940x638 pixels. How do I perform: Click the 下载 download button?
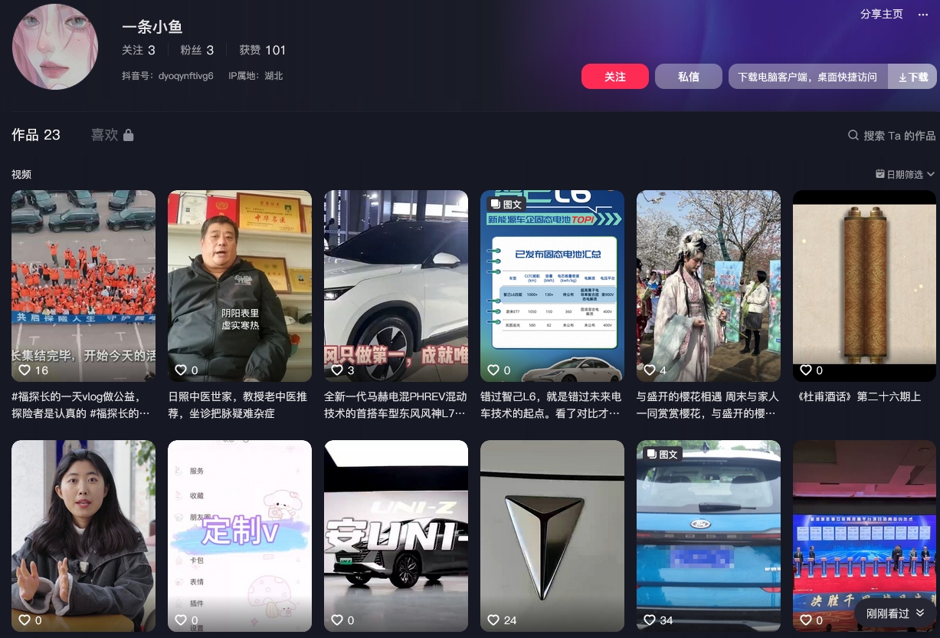click(912, 77)
